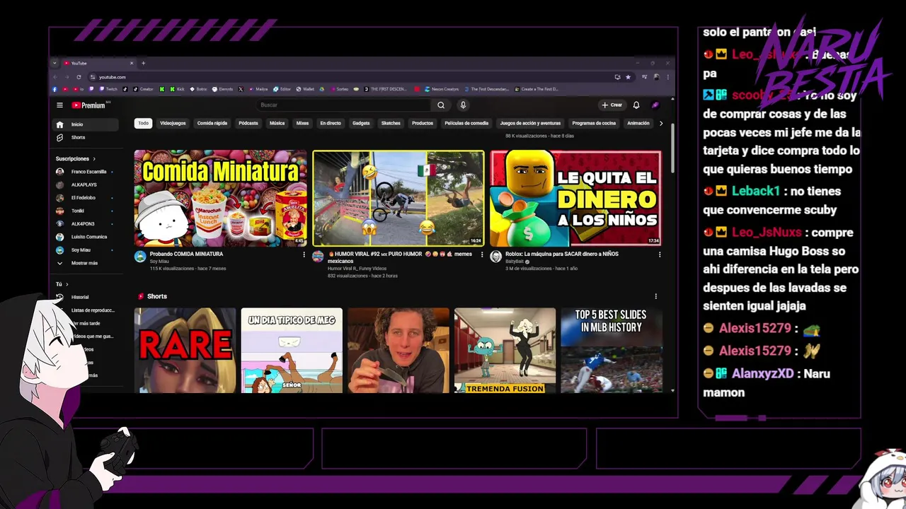This screenshot has width=906, height=509.
Task: Select the Videojuegos filter chip
Action: click(x=173, y=123)
